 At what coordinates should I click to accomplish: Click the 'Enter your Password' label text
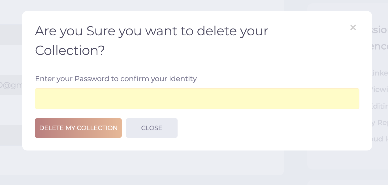(116, 79)
